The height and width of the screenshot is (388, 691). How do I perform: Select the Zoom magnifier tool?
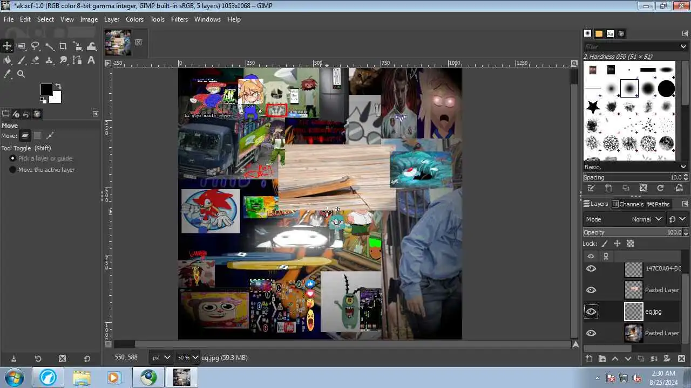click(21, 74)
